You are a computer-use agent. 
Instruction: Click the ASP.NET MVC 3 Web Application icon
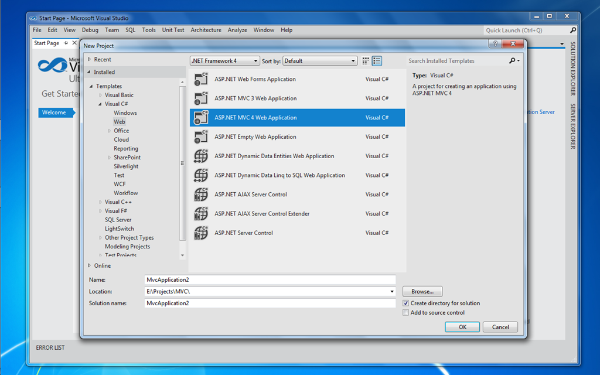(x=201, y=98)
